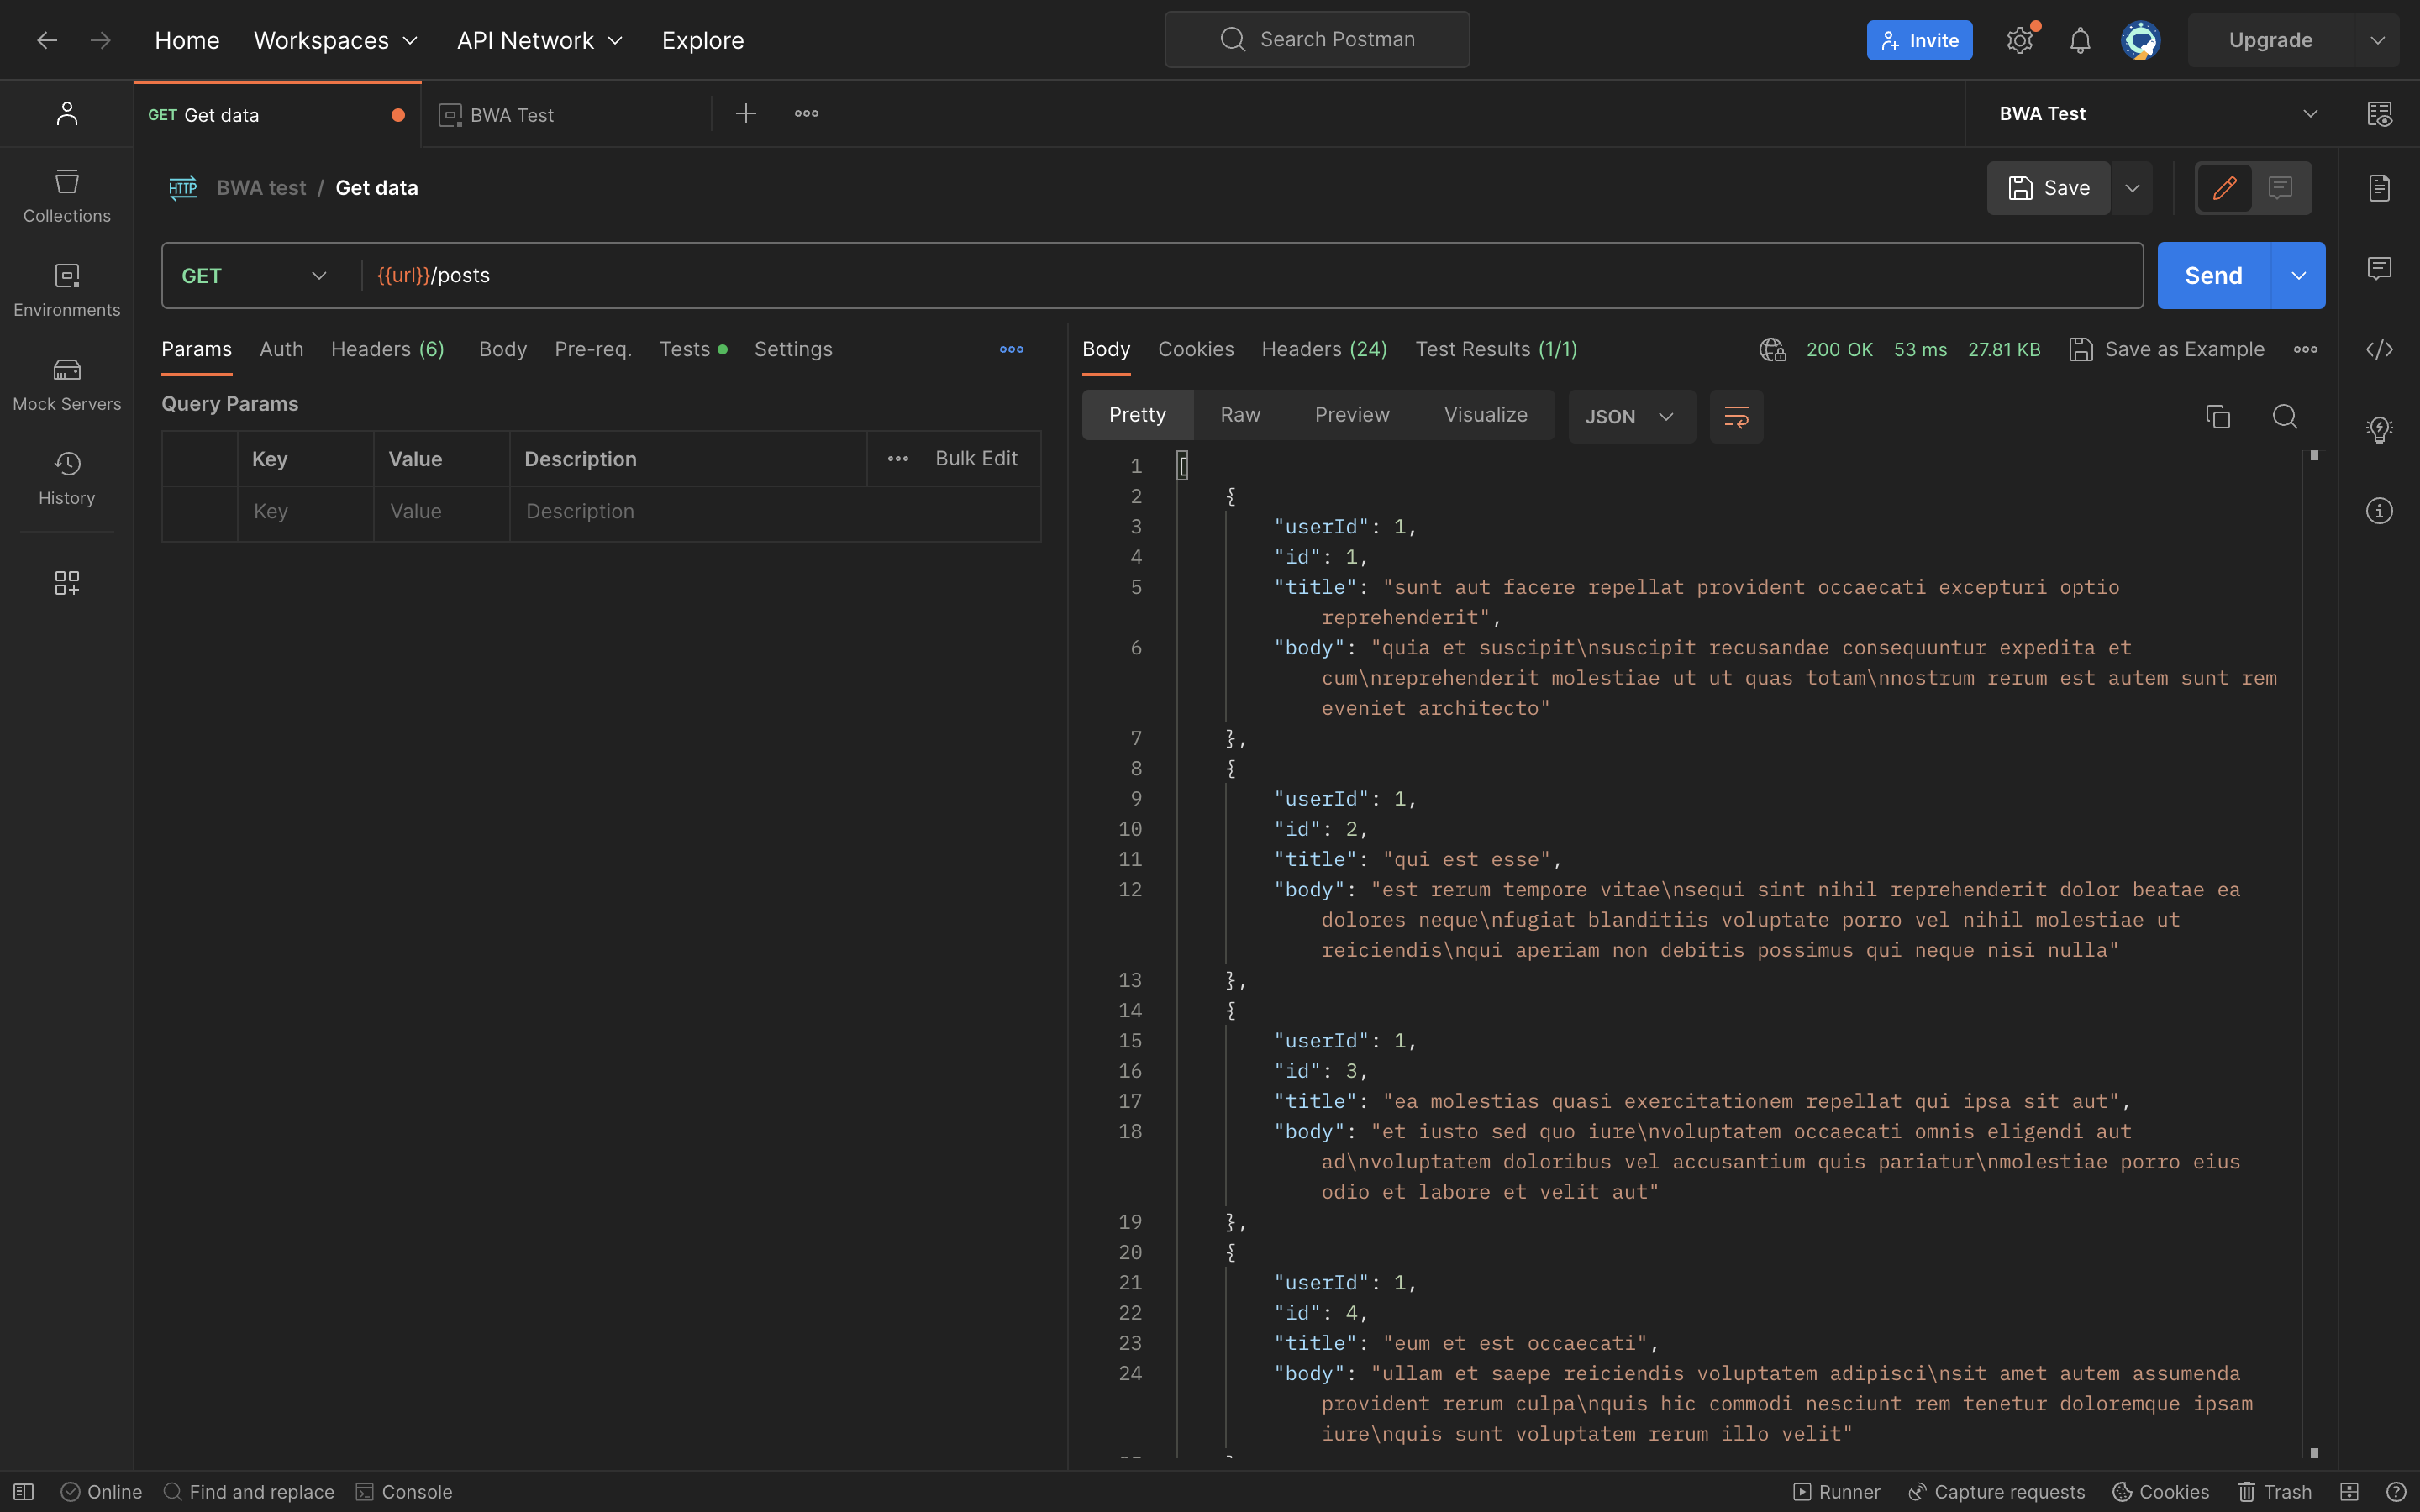Open the help icon in status bar
Viewport: 2420px width, 1512px height.
(x=2396, y=1492)
